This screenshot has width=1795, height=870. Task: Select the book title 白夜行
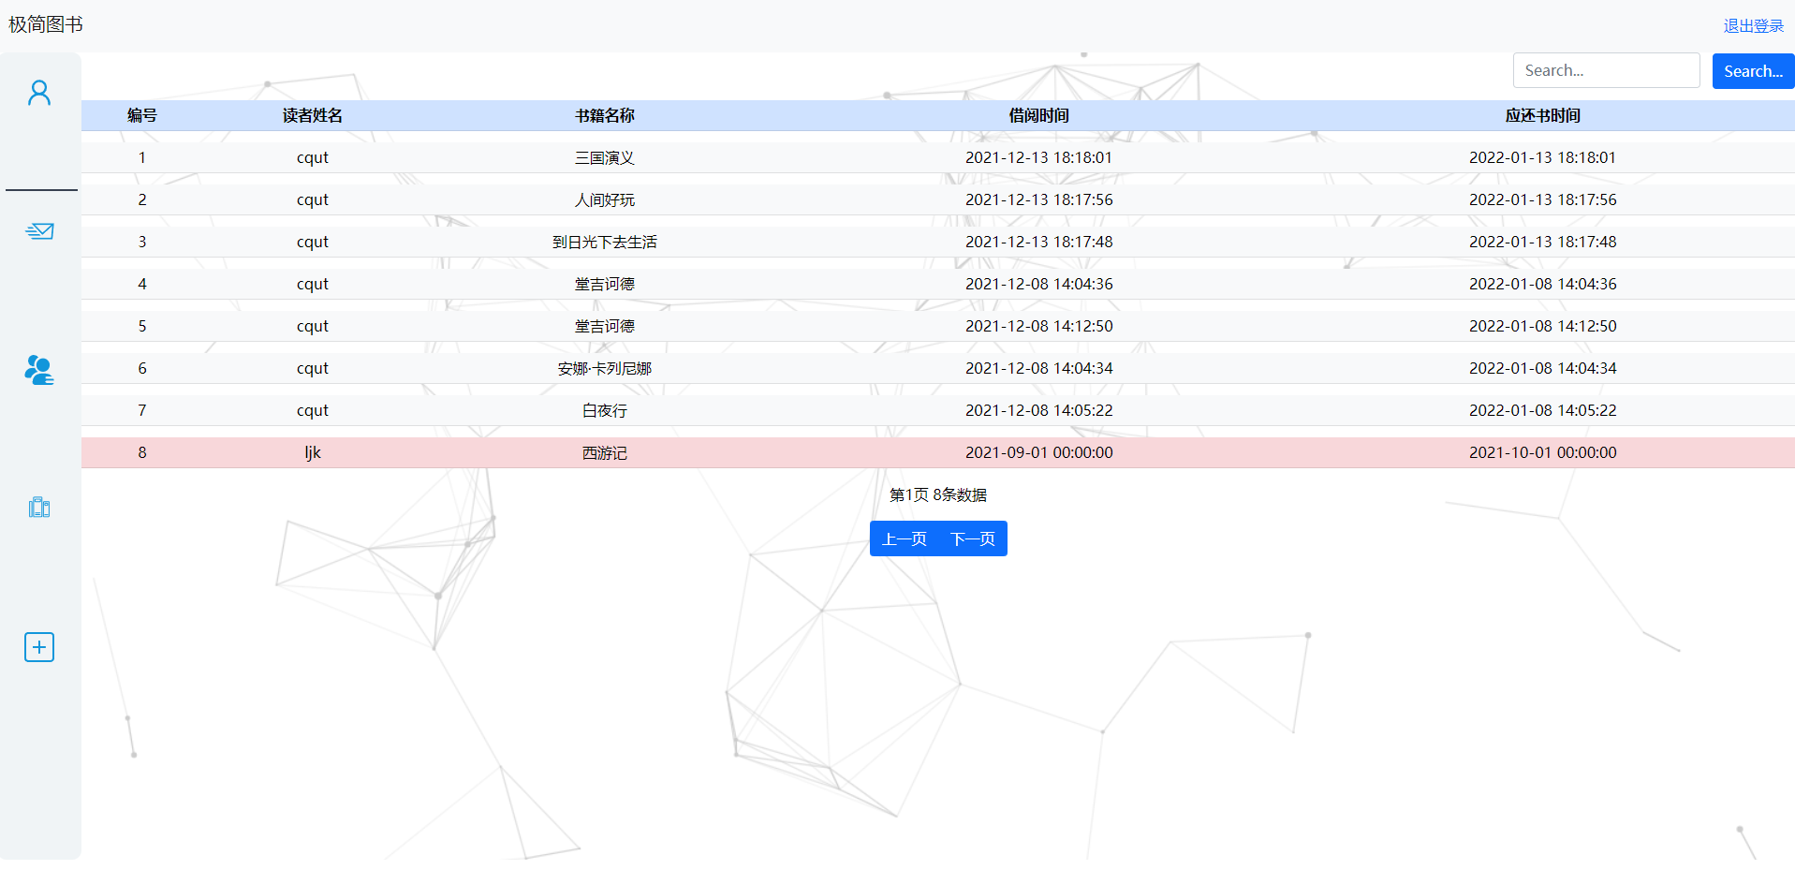coord(605,410)
